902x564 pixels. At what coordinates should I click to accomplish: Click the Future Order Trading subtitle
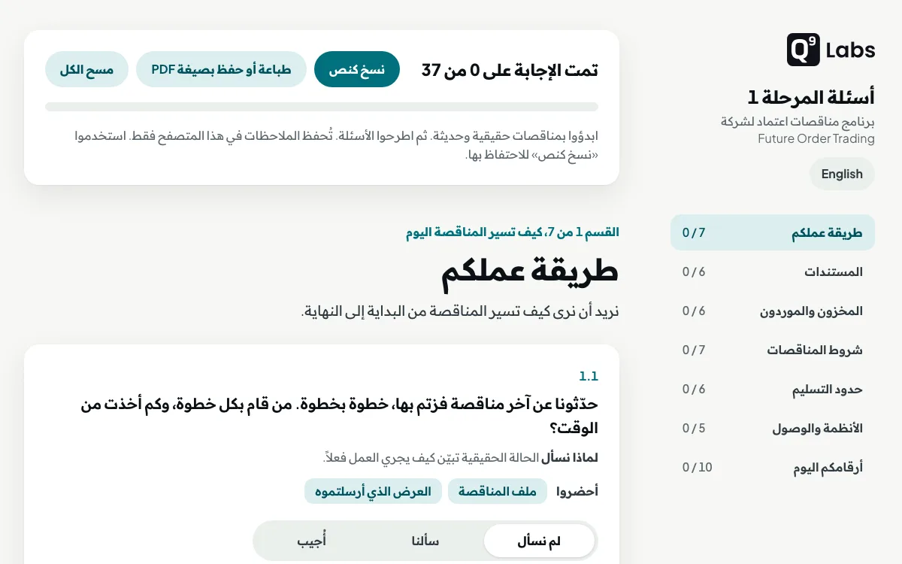[816, 138]
